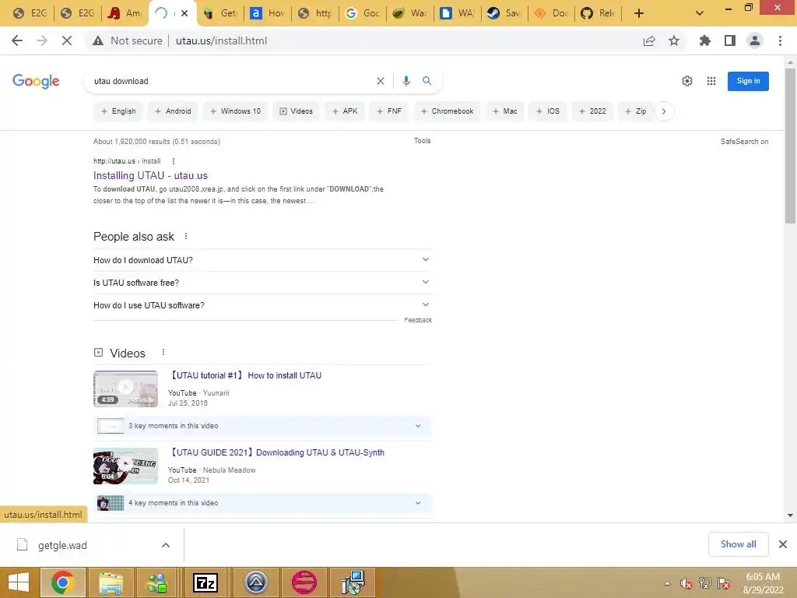This screenshot has width=797, height=598.
Task: Switch to the GitHub Rele tab
Action: (x=599, y=13)
